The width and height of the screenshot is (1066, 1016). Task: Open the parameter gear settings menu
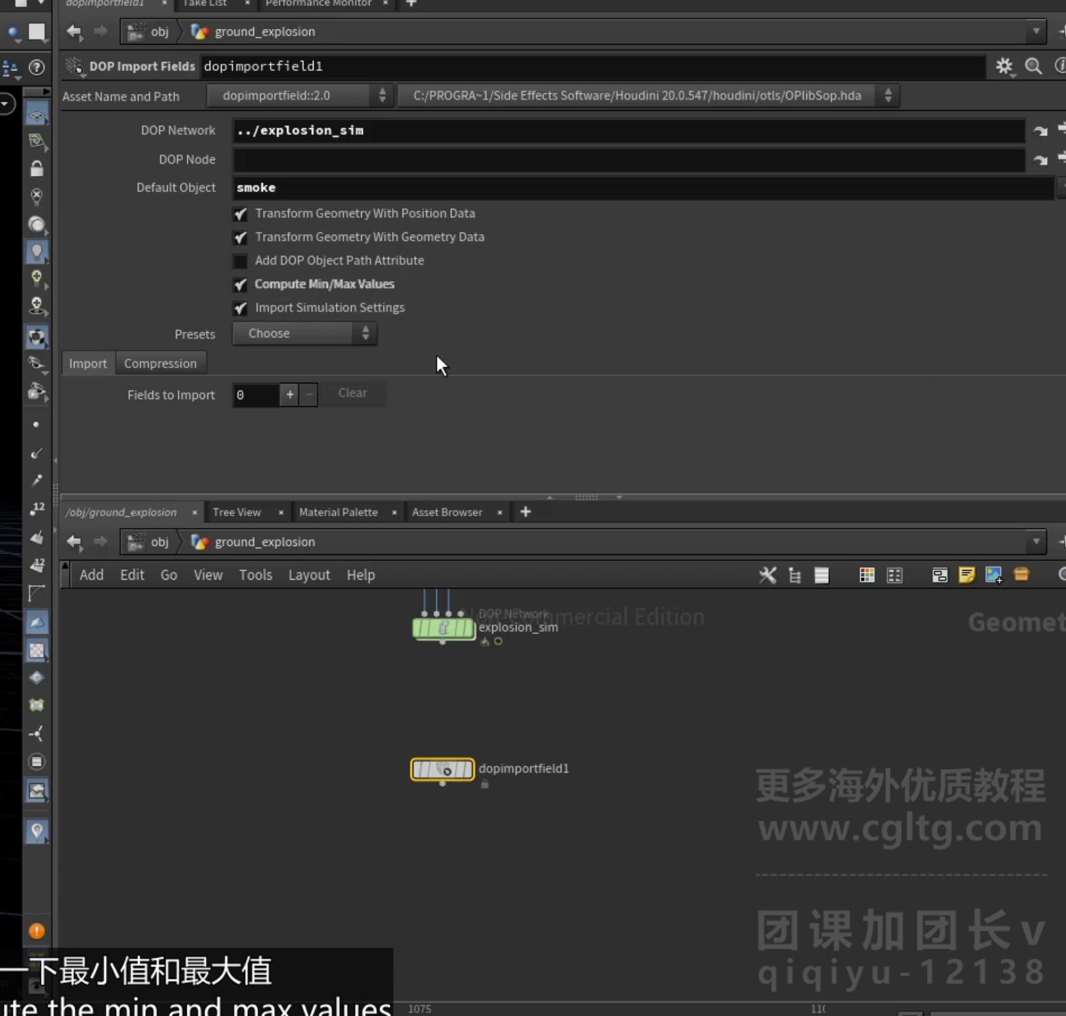coord(1004,66)
